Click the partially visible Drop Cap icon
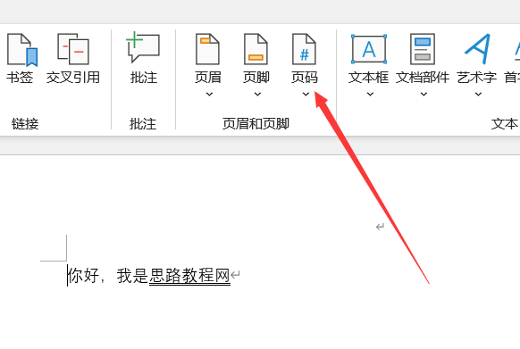The image size is (520, 349). pyautogui.click(x=516, y=49)
